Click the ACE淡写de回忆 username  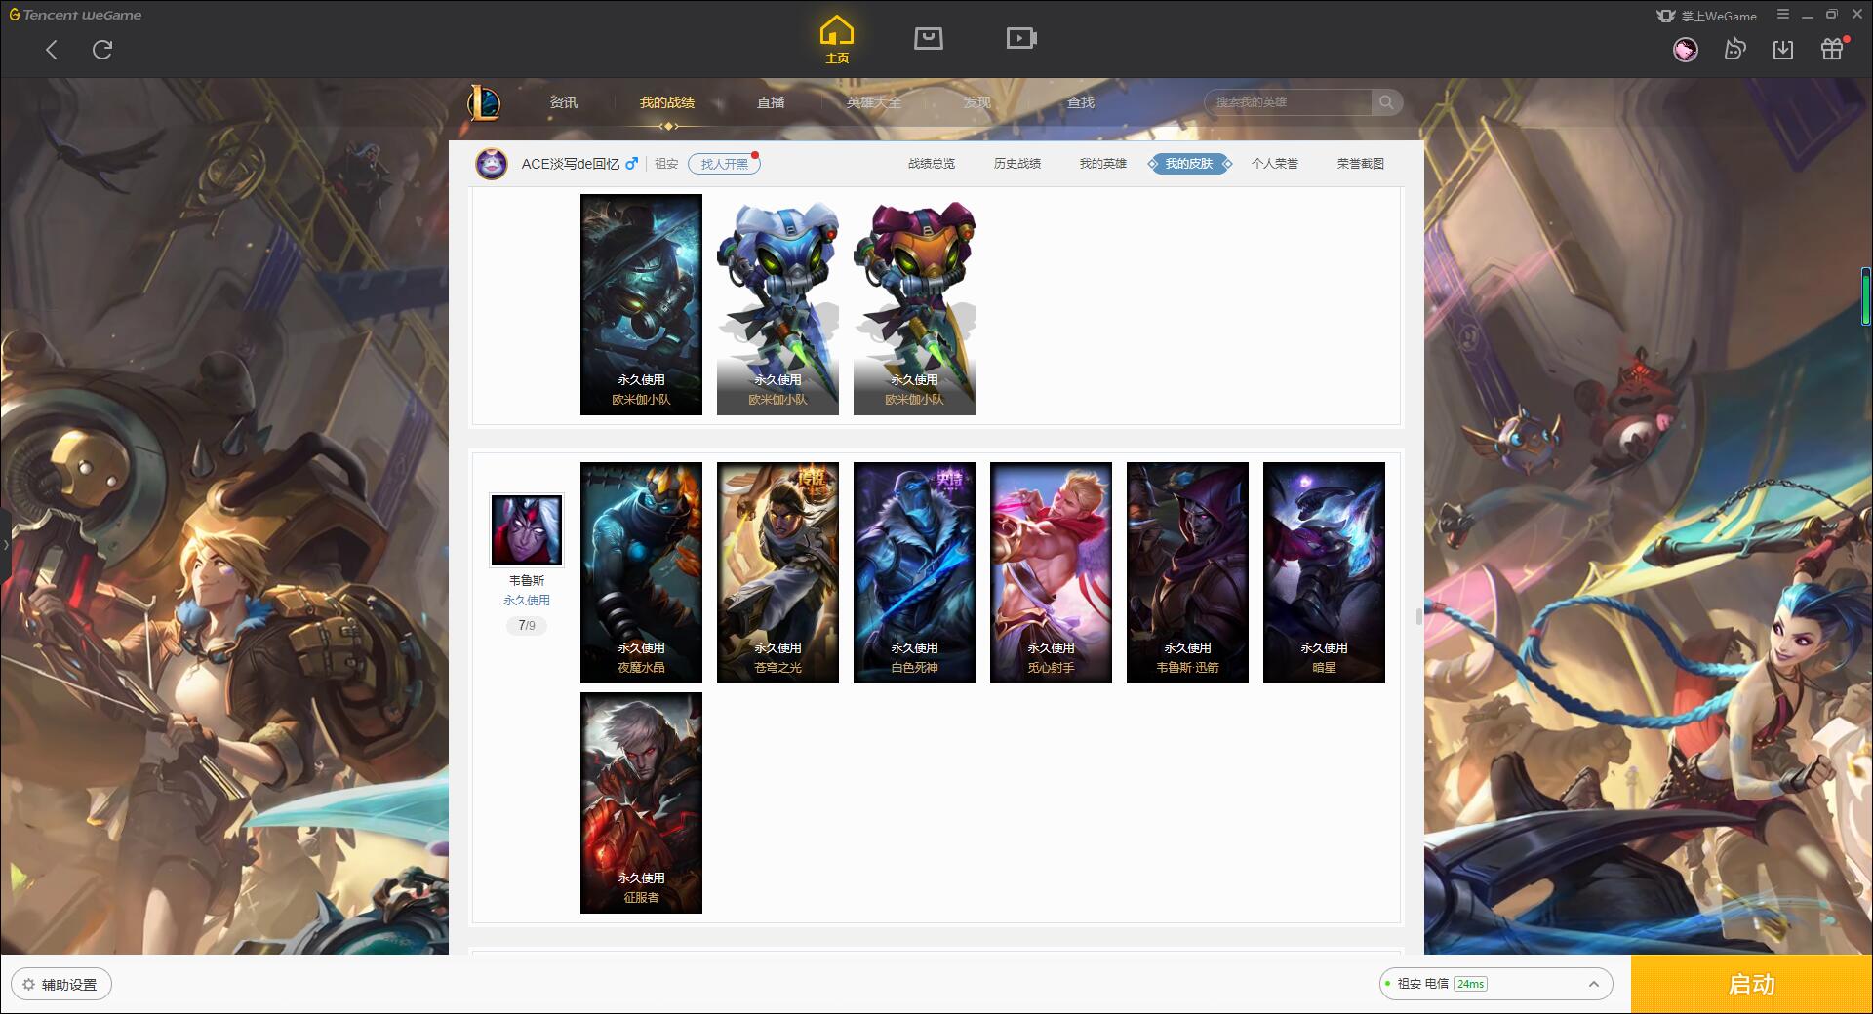point(570,164)
